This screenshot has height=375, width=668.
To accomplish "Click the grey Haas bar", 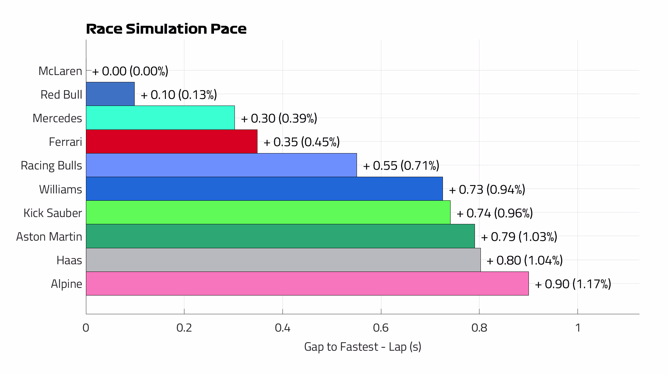I will [283, 260].
